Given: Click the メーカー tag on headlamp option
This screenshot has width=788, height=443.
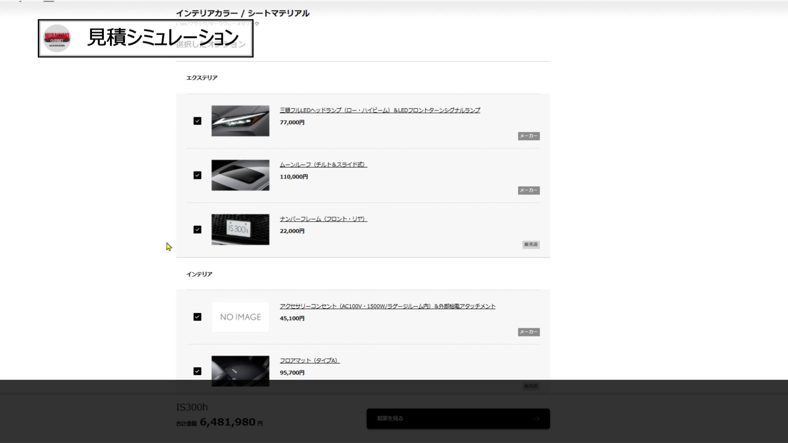Looking at the screenshot, I should pos(529,136).
